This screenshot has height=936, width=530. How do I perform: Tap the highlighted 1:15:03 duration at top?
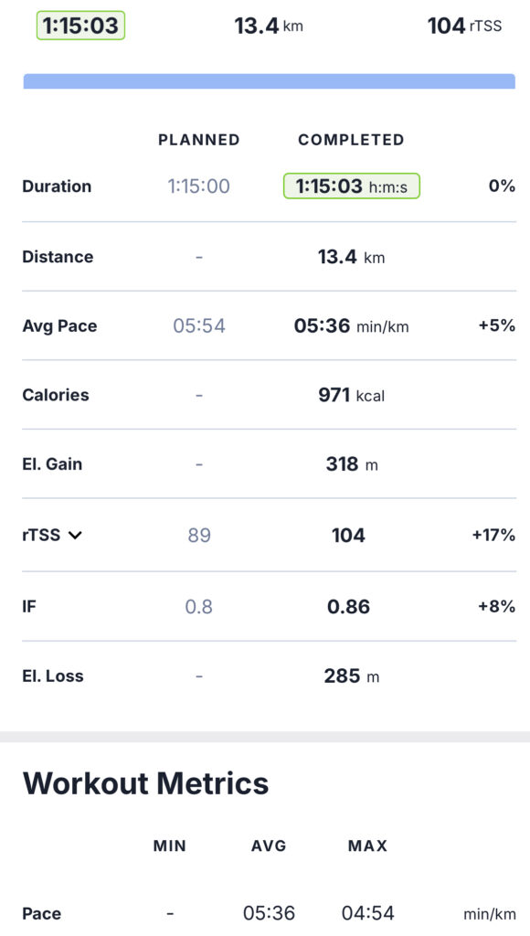coord(80,26)
